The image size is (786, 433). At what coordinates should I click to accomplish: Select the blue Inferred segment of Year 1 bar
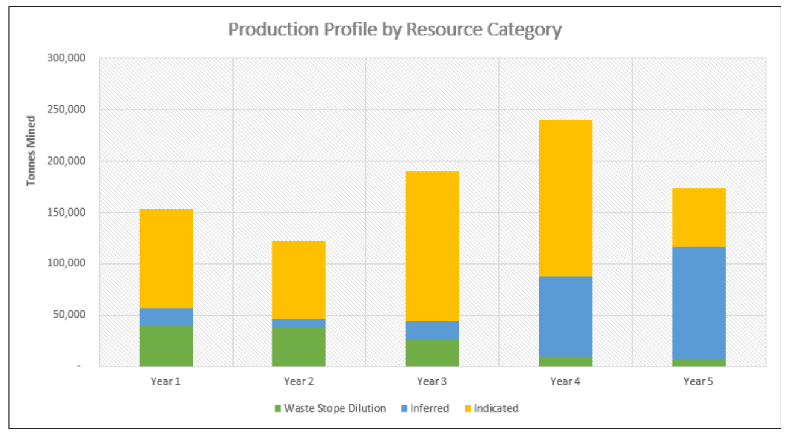click(166, 317)
